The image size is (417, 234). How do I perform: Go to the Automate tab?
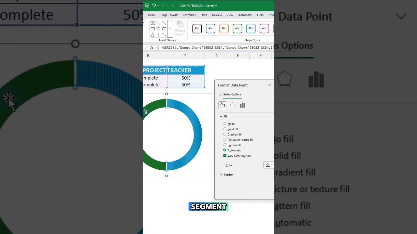245,15
